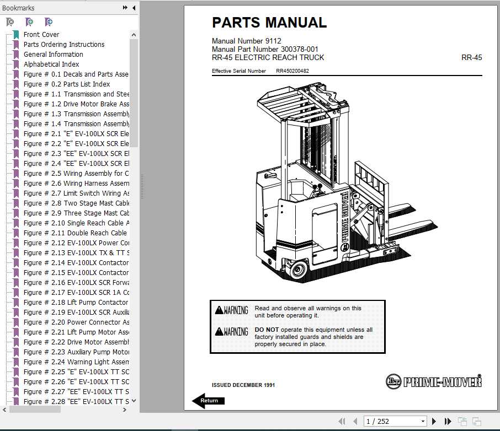
Task: Click the previous page arrow icon
Action: (355, 421)
